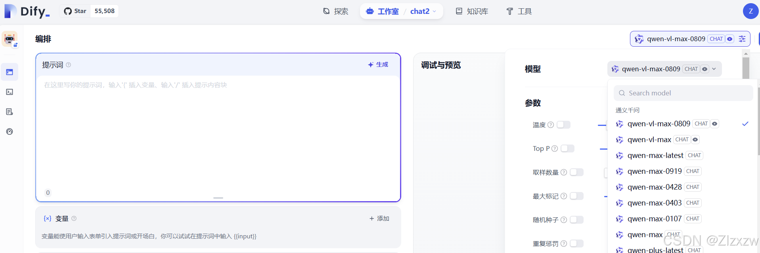Viewport: 760px width, 253px height.
Task: Toggle the 温度 temperature switch
Action: (563, 125)
